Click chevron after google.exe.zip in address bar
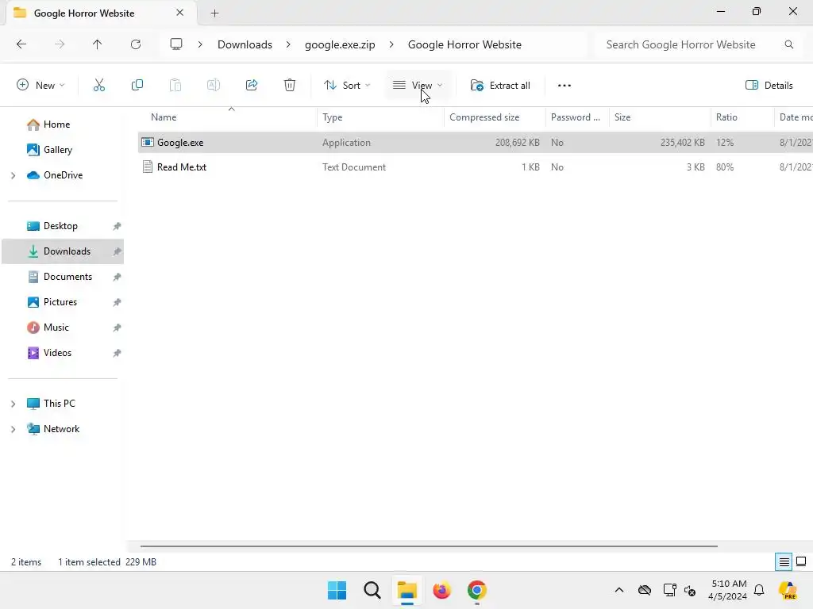 point(391,44)
